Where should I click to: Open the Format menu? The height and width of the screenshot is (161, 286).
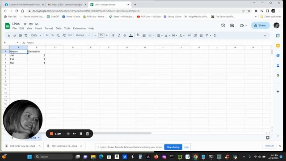pos(49,28)
